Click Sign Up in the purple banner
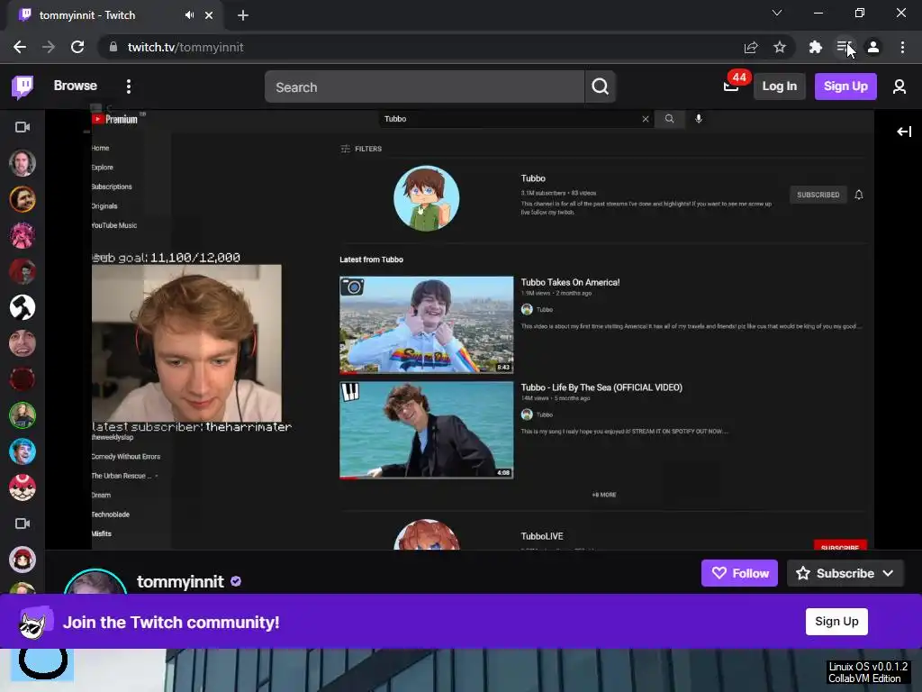The width and height of the screenshot is (922, 692). point(836,622)
